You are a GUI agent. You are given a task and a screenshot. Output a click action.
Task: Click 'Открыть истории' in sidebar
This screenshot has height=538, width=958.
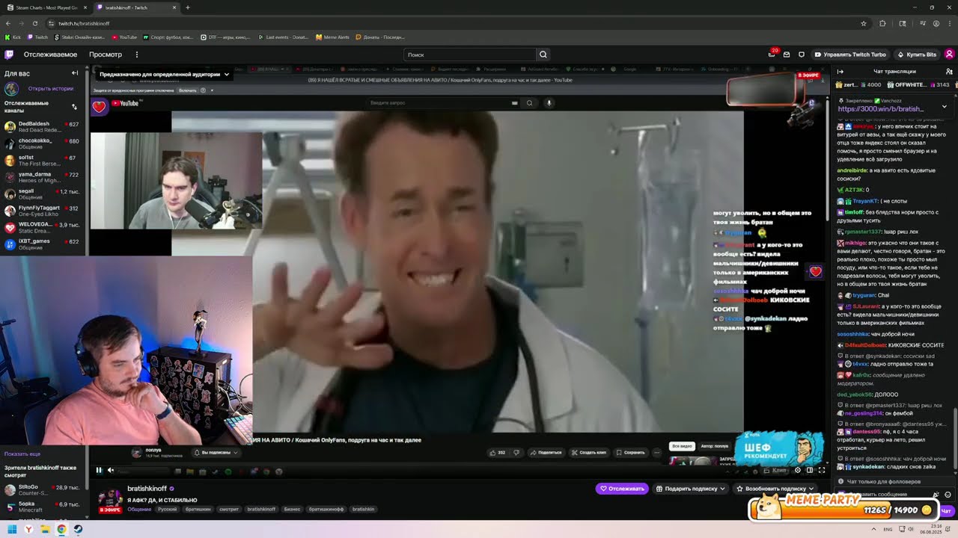click(51, 89)
